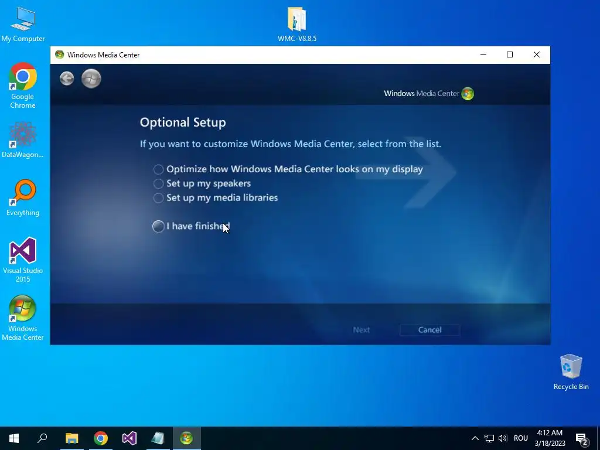Switch to Visual Studio in the taskbar
This screenshot has width=600, height=450.
coord(129,438)
